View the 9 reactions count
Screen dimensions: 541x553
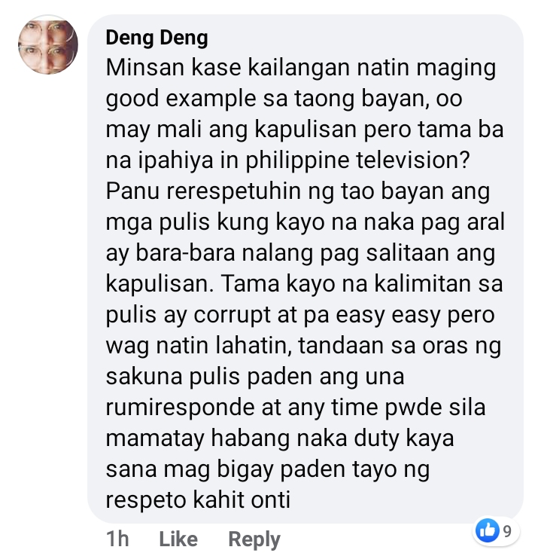click(507, 531)
